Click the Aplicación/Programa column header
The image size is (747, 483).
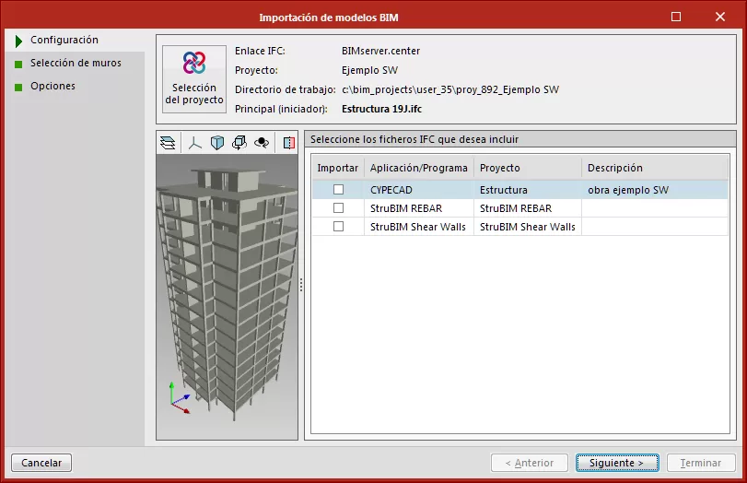point(418,168)
